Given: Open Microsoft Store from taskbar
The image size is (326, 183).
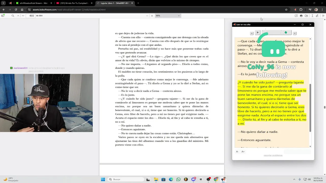Looking at the screenshot, I should tap(164, 179).
